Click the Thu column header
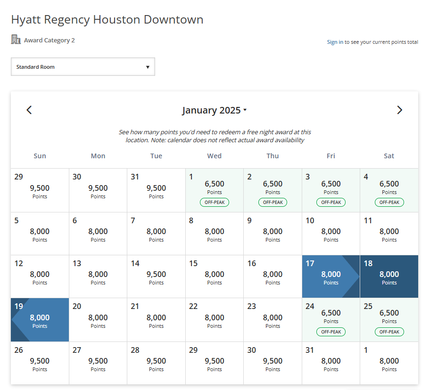The width and height of the screenshot is (438, 390). pyautogui.click(x=273, y=156)
